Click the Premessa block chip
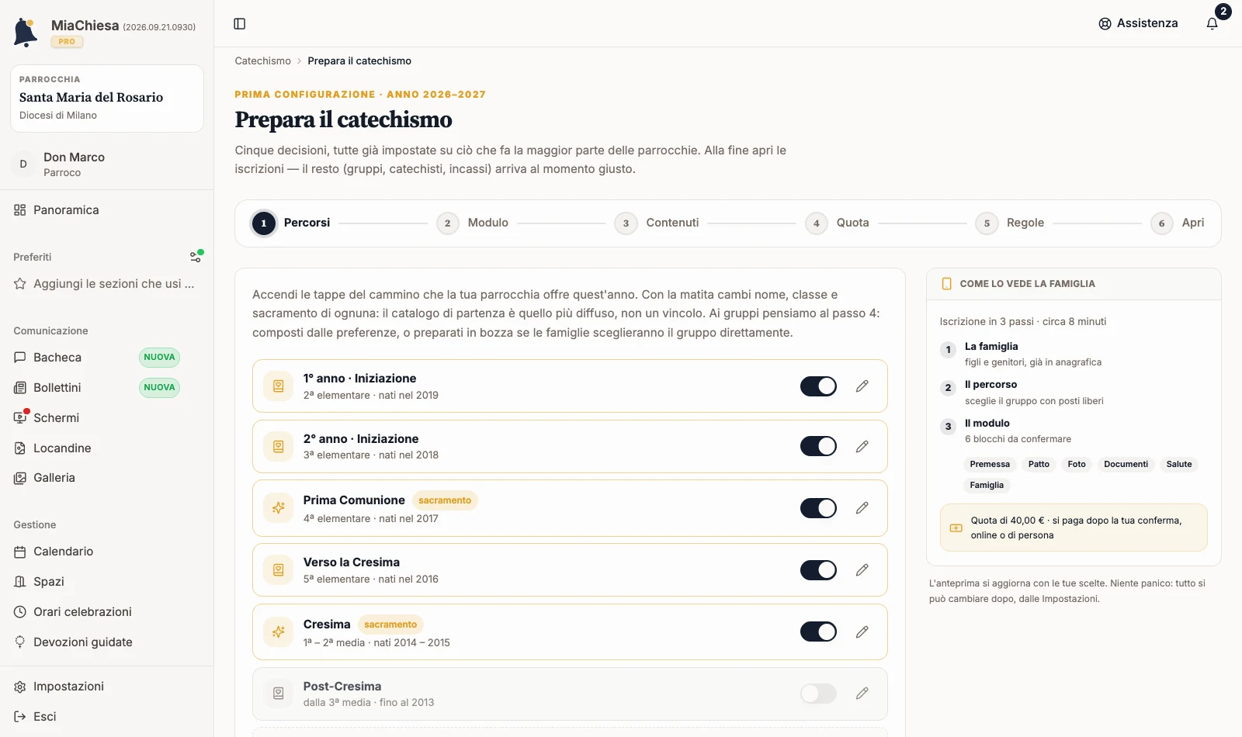The image size is (1242, 737). (990, 465)
